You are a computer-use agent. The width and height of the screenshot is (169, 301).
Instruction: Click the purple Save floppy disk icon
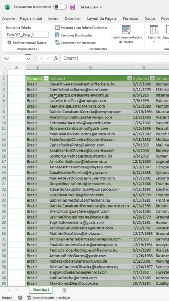[72, 7]
